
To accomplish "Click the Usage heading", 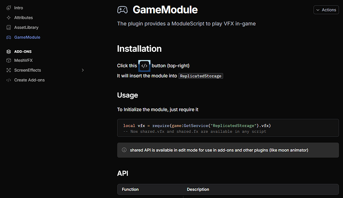I will [127, 96].
